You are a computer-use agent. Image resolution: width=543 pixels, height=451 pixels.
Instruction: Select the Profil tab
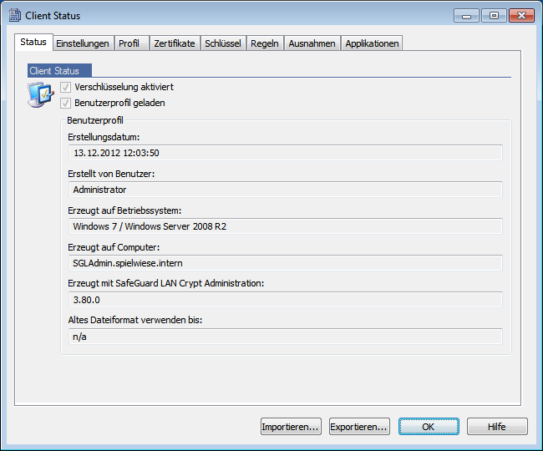pyautogui.click(x=129, y=43)
